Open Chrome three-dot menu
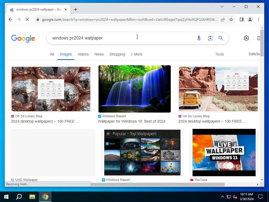The image size is (269, 202). tap(258, 19)
